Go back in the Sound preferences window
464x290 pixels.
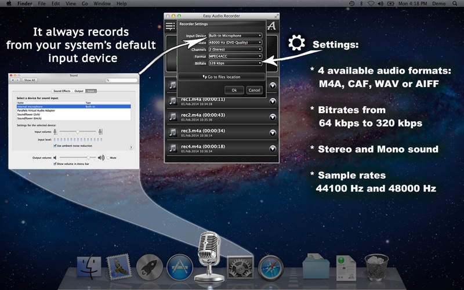13,80
